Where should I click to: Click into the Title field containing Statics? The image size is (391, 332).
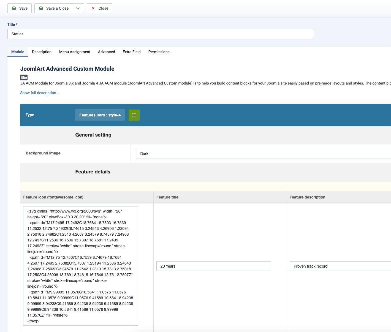(x=160, y=34)
